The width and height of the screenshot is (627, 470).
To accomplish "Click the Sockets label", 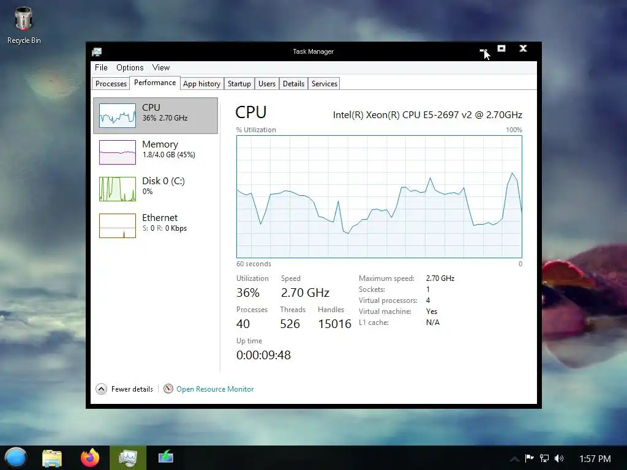I will coord(372,289).
